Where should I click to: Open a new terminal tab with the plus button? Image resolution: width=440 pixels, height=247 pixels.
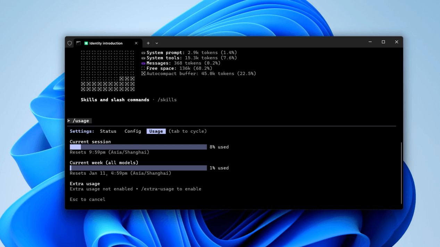148,43
